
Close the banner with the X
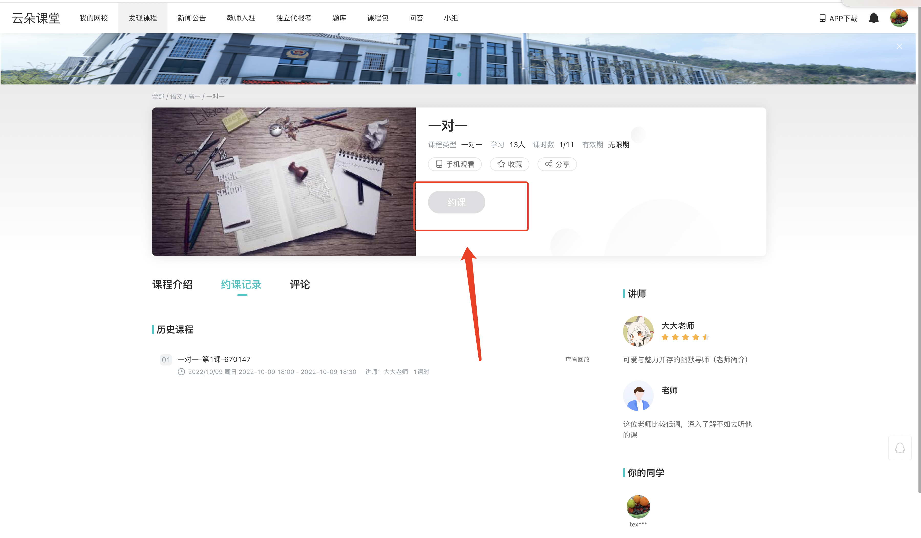click(x=899, y=46)
